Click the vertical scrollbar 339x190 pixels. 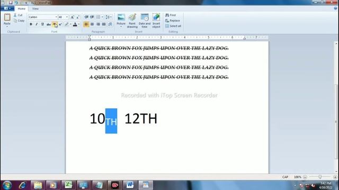tap(336, 122)
